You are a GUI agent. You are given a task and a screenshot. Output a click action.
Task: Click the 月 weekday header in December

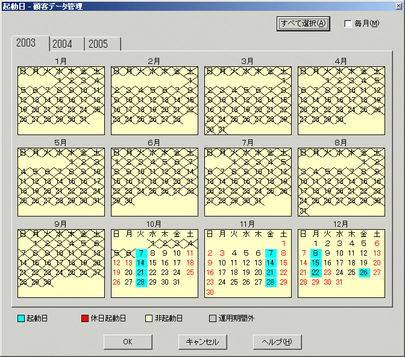[315, 234]
